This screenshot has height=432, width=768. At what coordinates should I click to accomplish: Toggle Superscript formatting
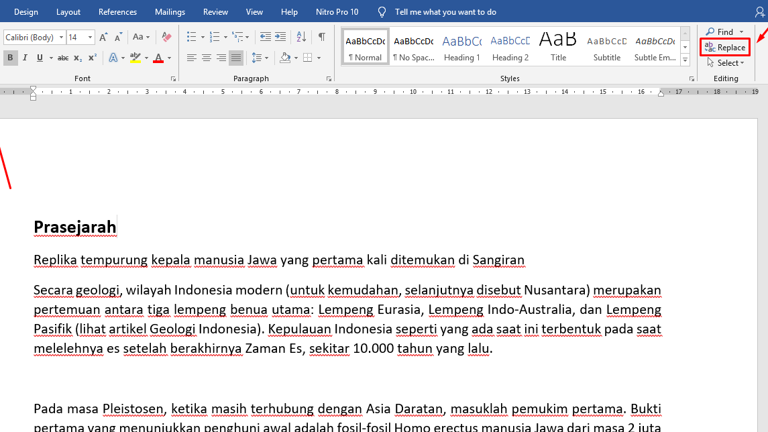(x=92, y=58)
